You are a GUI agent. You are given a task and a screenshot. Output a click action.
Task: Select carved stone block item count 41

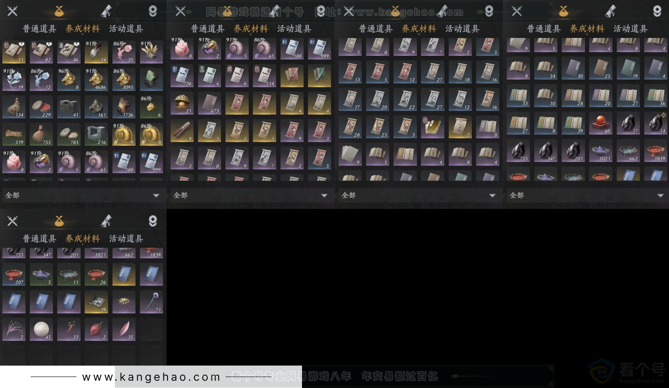(x=69, y=107)
